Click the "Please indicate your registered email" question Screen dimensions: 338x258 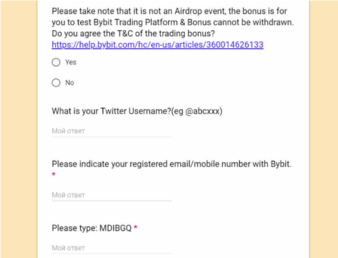(171, 164)
